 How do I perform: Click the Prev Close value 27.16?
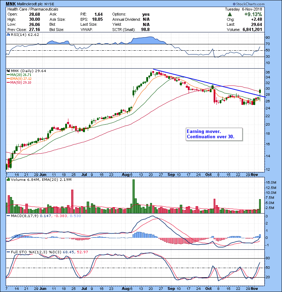click(x=35, y=30)
